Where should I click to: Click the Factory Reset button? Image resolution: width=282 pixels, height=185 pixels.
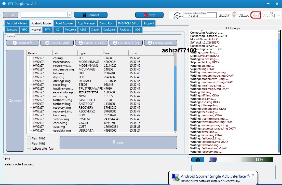tap(160, 43)
